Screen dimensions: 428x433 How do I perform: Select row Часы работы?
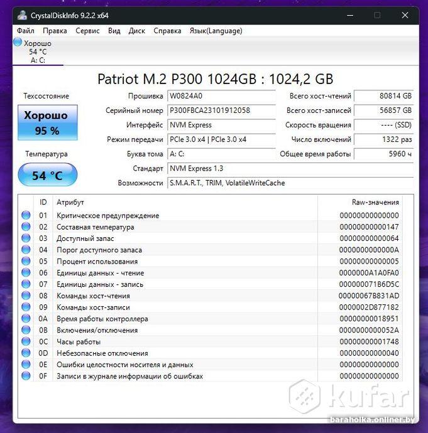click(x=211, y=341)
